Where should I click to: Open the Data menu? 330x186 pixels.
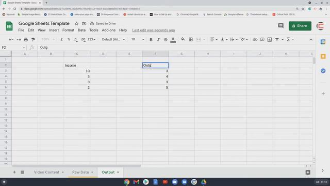pyautogui.click(x=81, y=30)
